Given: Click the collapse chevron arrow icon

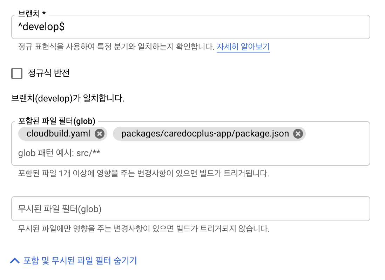Looking at the screenshot, I should (x=15, y=261).
